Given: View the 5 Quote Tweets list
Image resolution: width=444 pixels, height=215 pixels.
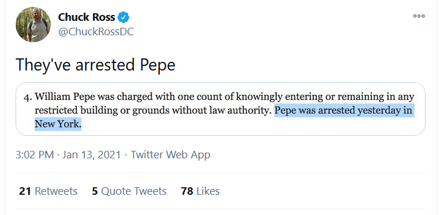Looking at the screenshot, I should click(129, 191).
